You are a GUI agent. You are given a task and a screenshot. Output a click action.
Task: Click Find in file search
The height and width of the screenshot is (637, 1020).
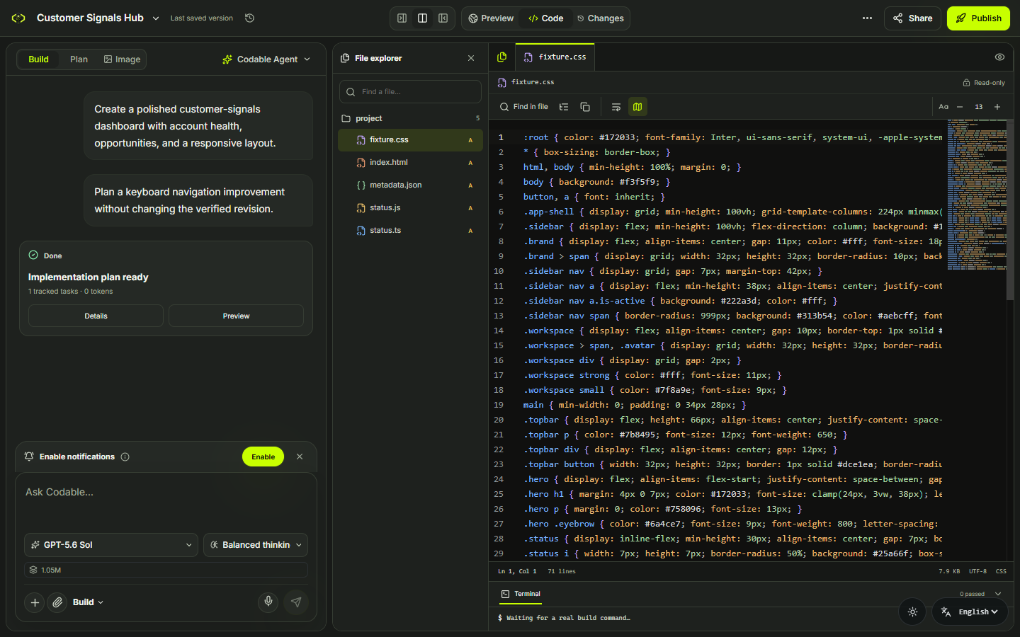(x=524, y=107)
